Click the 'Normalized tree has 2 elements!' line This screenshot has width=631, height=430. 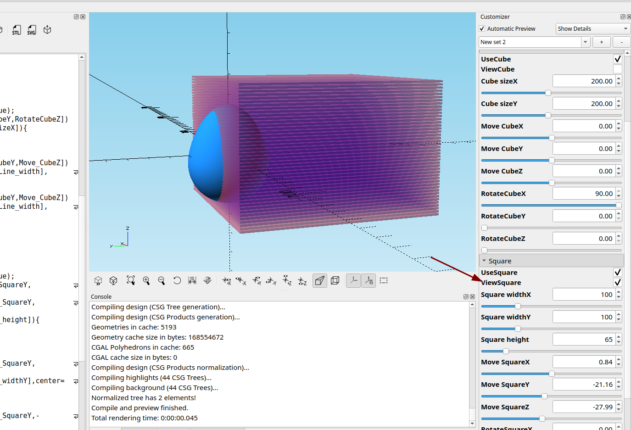(x=144, y=398)
